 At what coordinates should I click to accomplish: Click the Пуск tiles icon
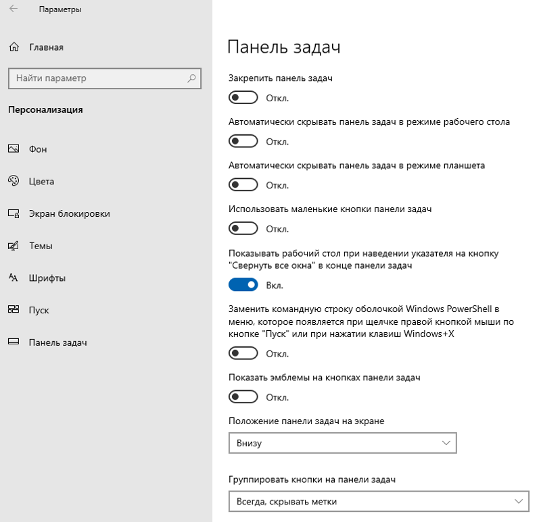click(x=14, y=309)
